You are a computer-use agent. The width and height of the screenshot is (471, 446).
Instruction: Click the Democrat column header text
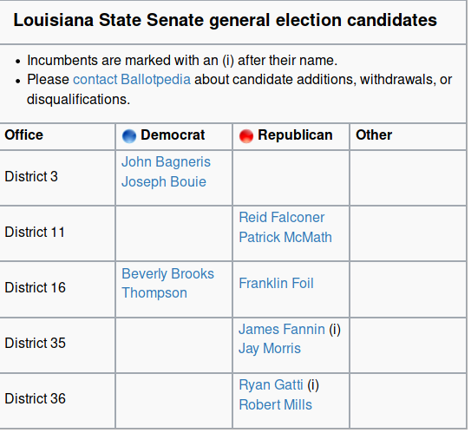(173, 135)
